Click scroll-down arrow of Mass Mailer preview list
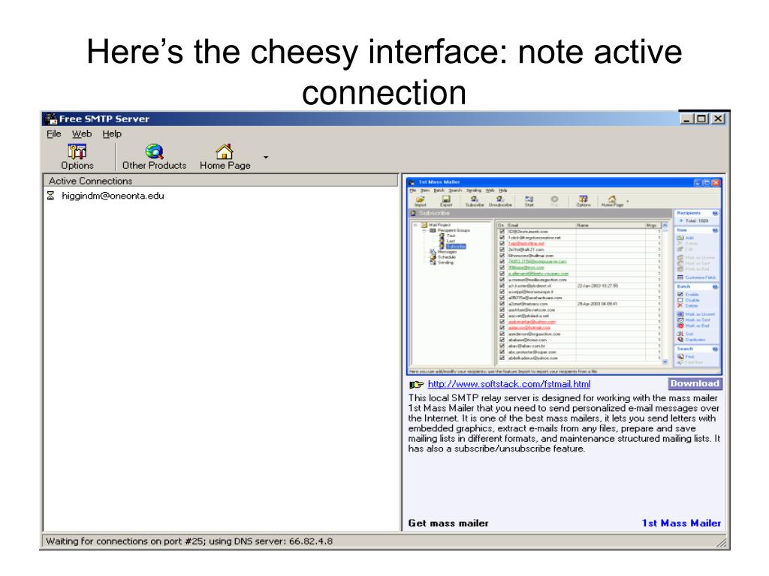 (665, 361)
